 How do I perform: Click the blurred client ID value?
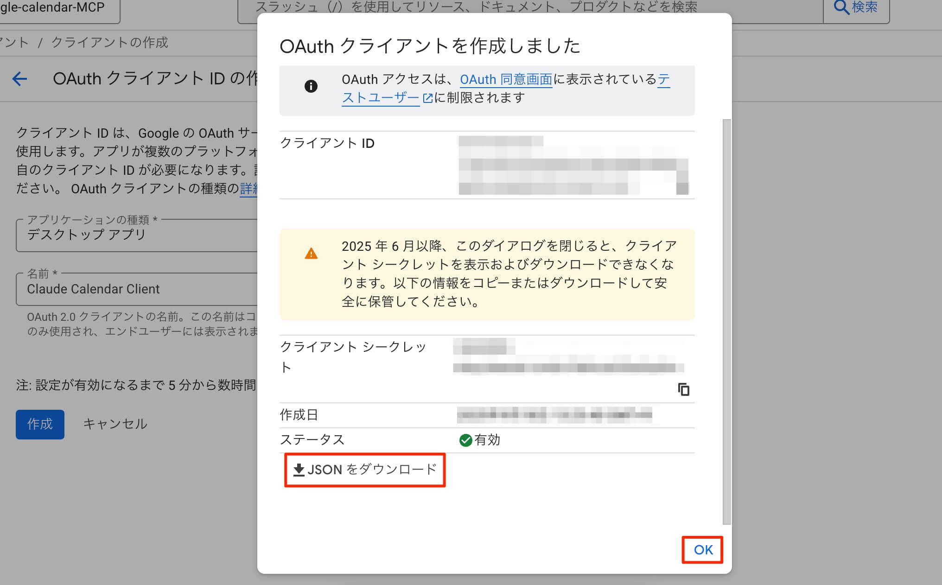pyautogui.click(x=573, y=165)
